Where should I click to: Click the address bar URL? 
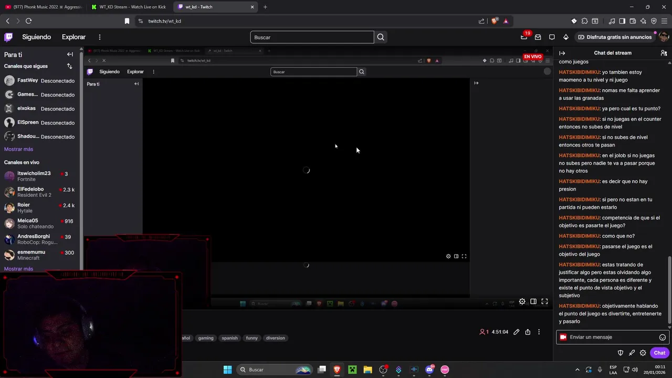click(x=164, y=21)
